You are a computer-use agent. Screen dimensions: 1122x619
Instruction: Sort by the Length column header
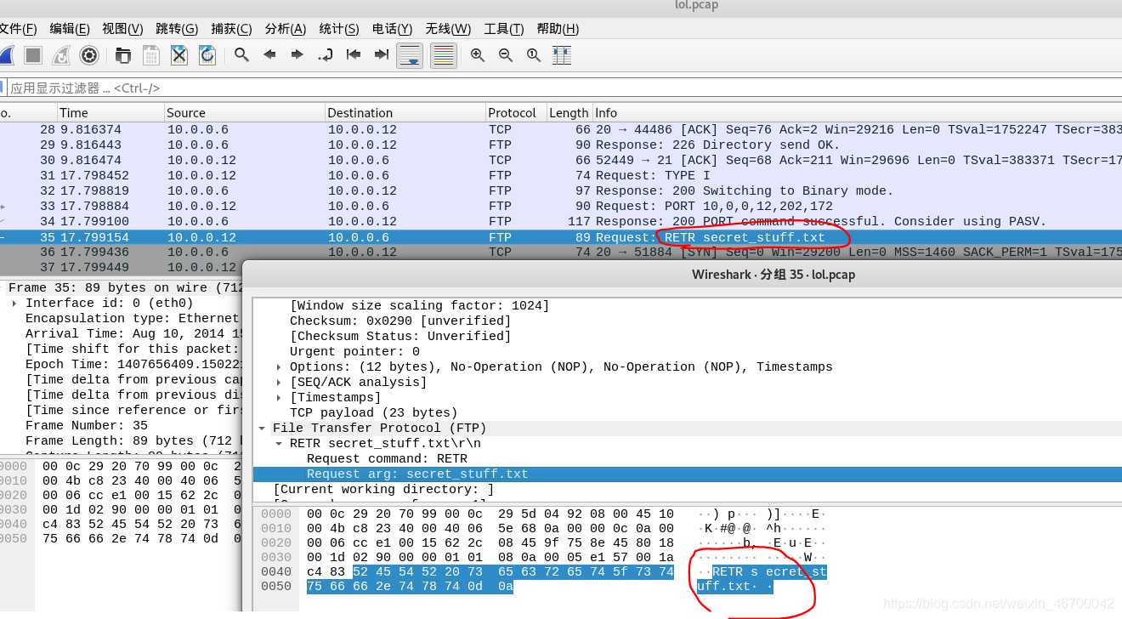coord(569,112)
